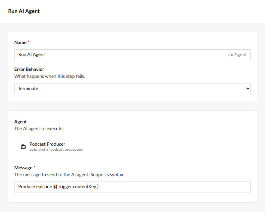Click the runAgent alias text
The image size is (265, 212).
click(x=237, y=54)
